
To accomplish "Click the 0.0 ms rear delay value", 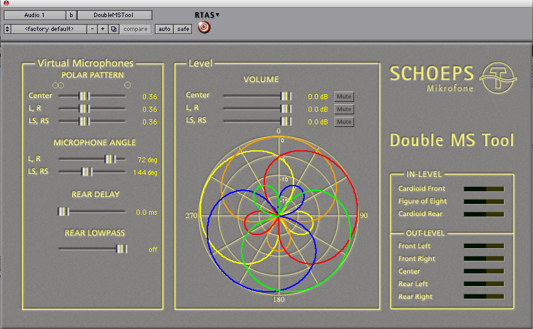I will click(x=147, y=213).
